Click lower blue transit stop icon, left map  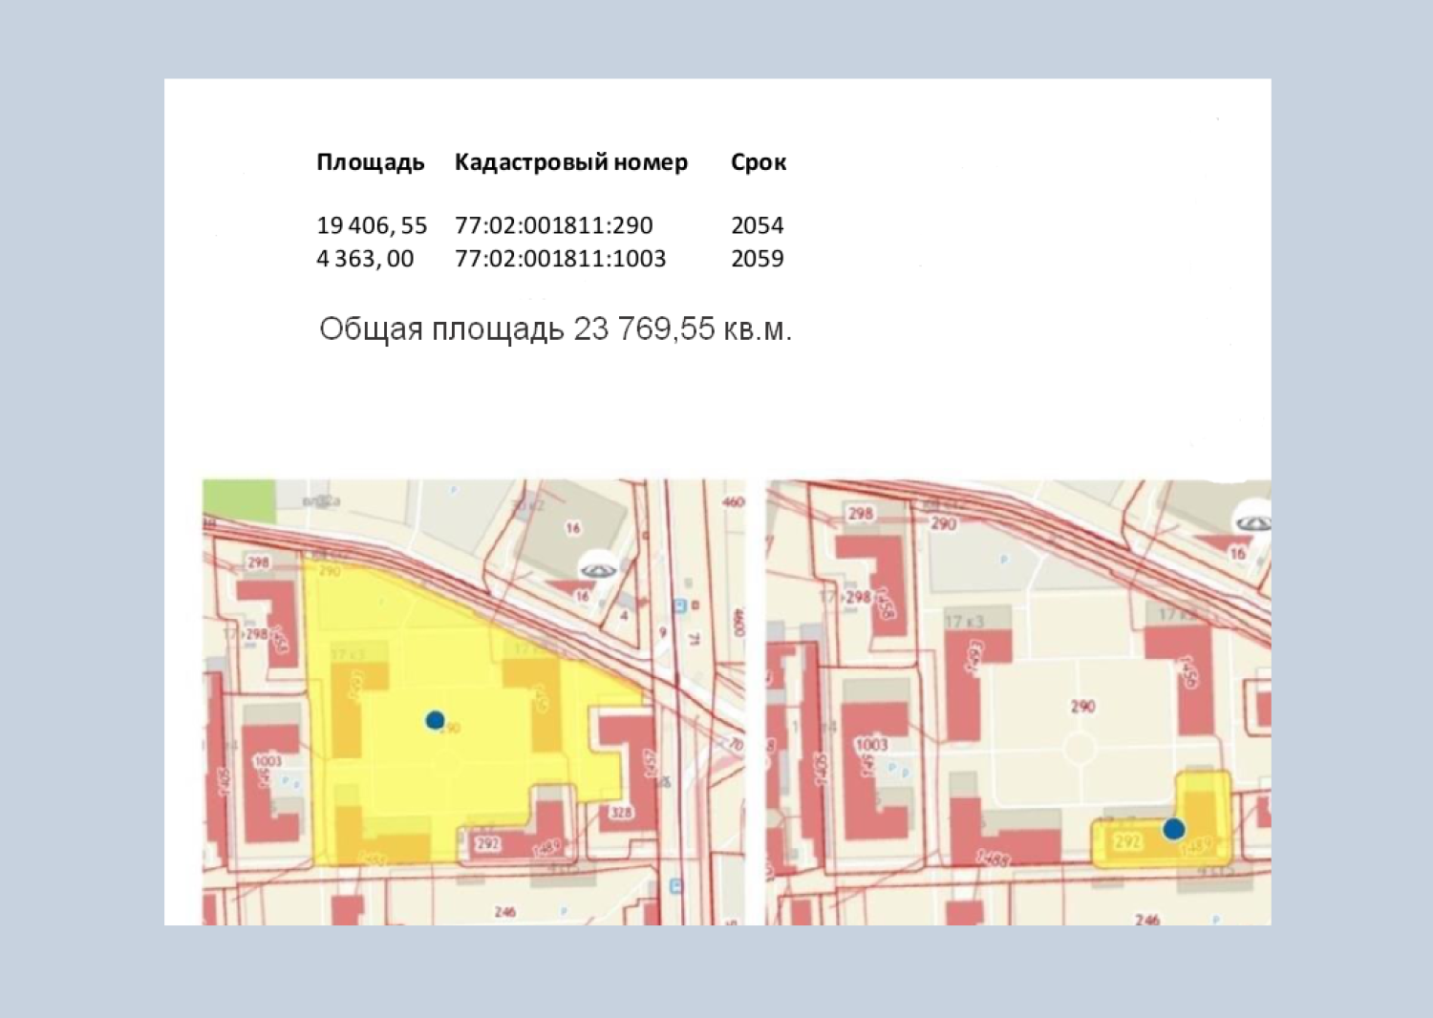pyautogui.click(x=676, y=886)
